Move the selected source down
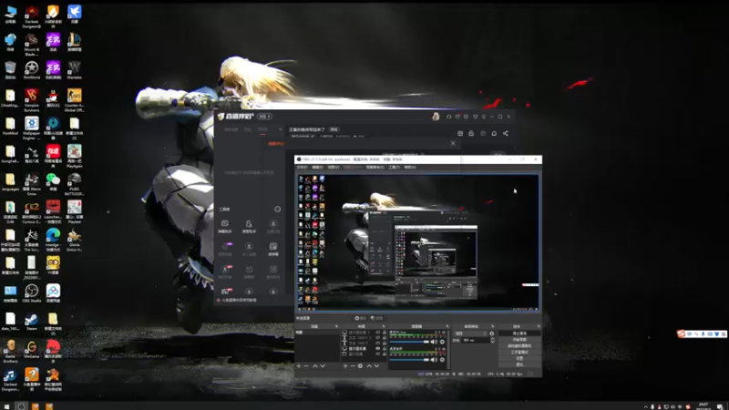The image size is (729, 410). 376,366
